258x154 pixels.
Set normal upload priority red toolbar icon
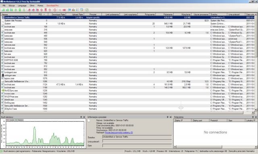[33, 10]
